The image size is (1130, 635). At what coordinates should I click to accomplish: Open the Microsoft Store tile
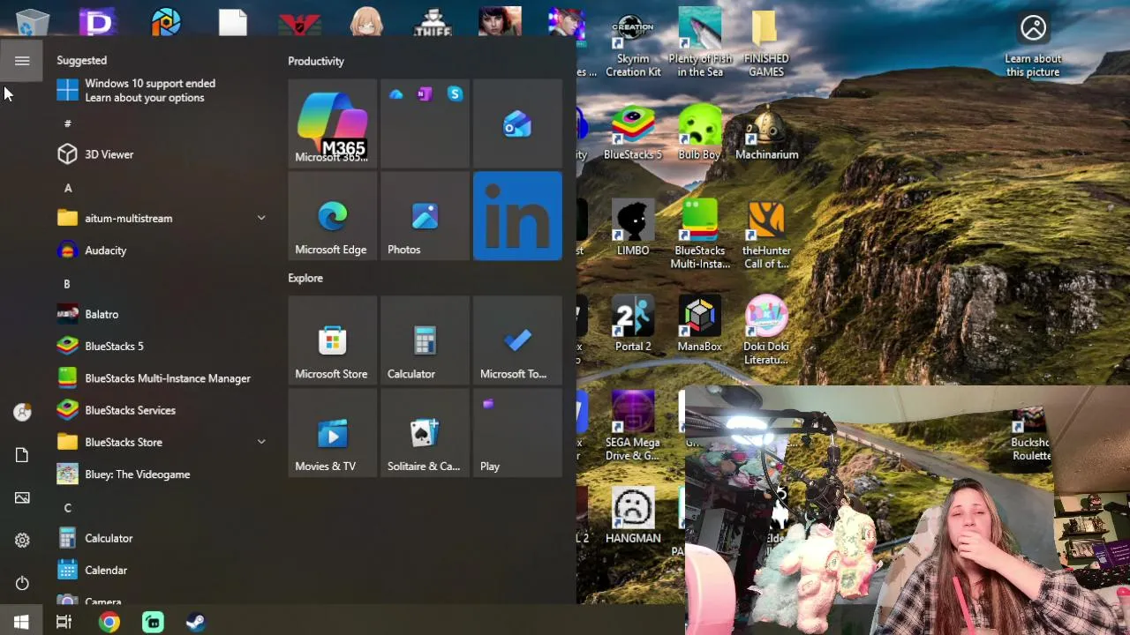click(x=332, y=340)
